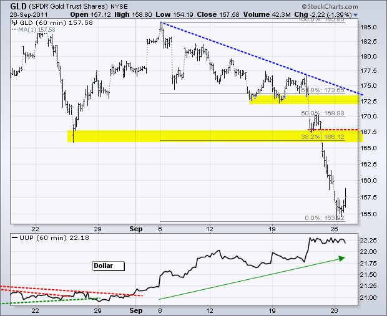Image resolution: width=387 pixels, height=316 pixels.
Task: Click the 38.2%: 166.12 Fibonacci label
Action: pos(323,136)
